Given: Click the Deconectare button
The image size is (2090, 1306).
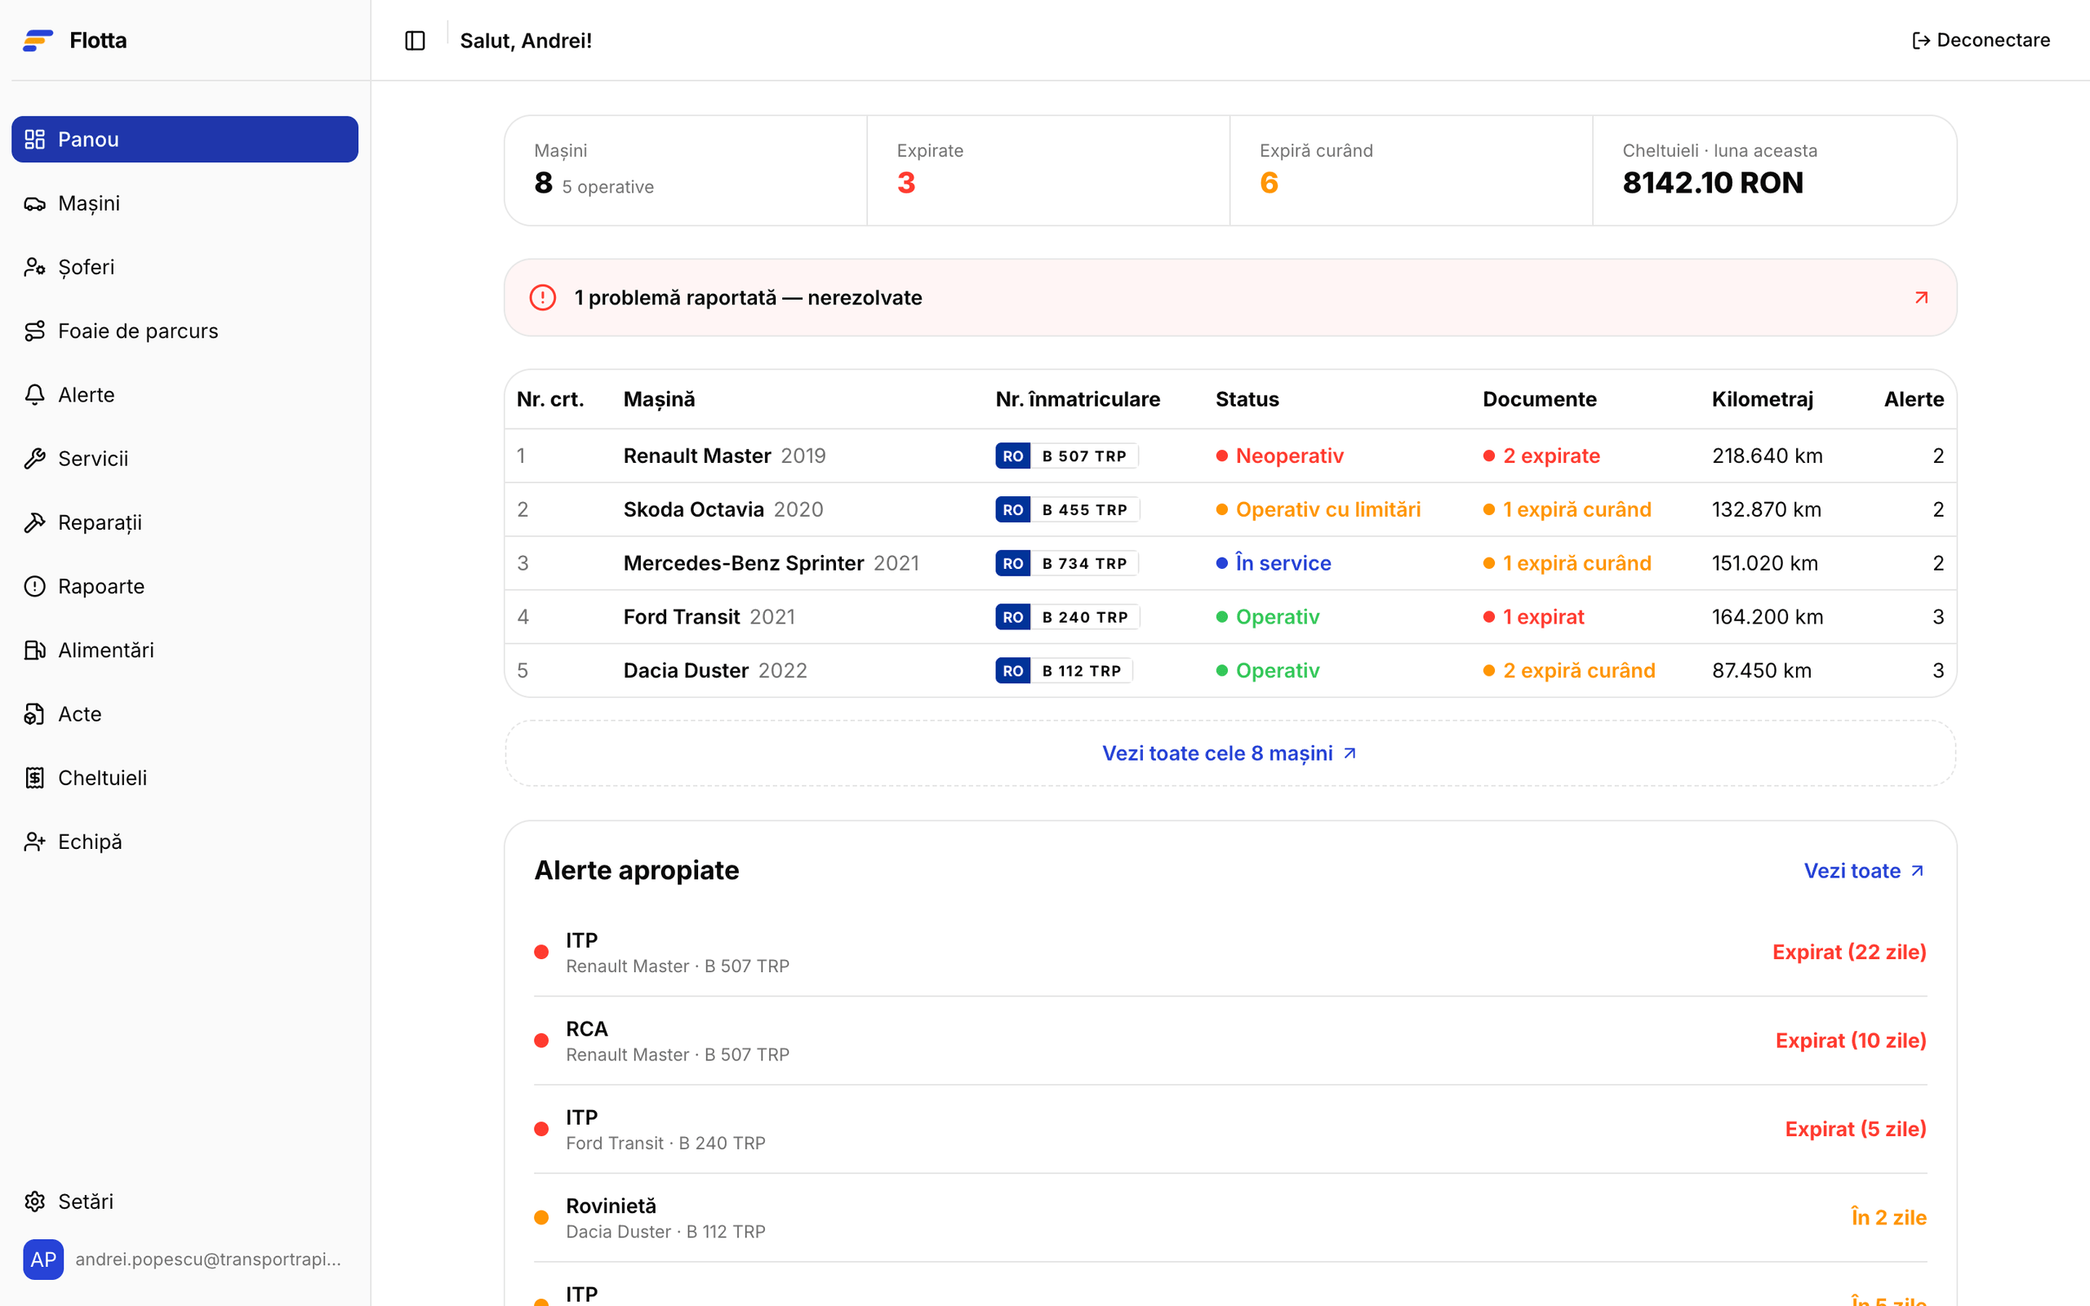Looking at the screenshot, I should tap(1981, 41).
